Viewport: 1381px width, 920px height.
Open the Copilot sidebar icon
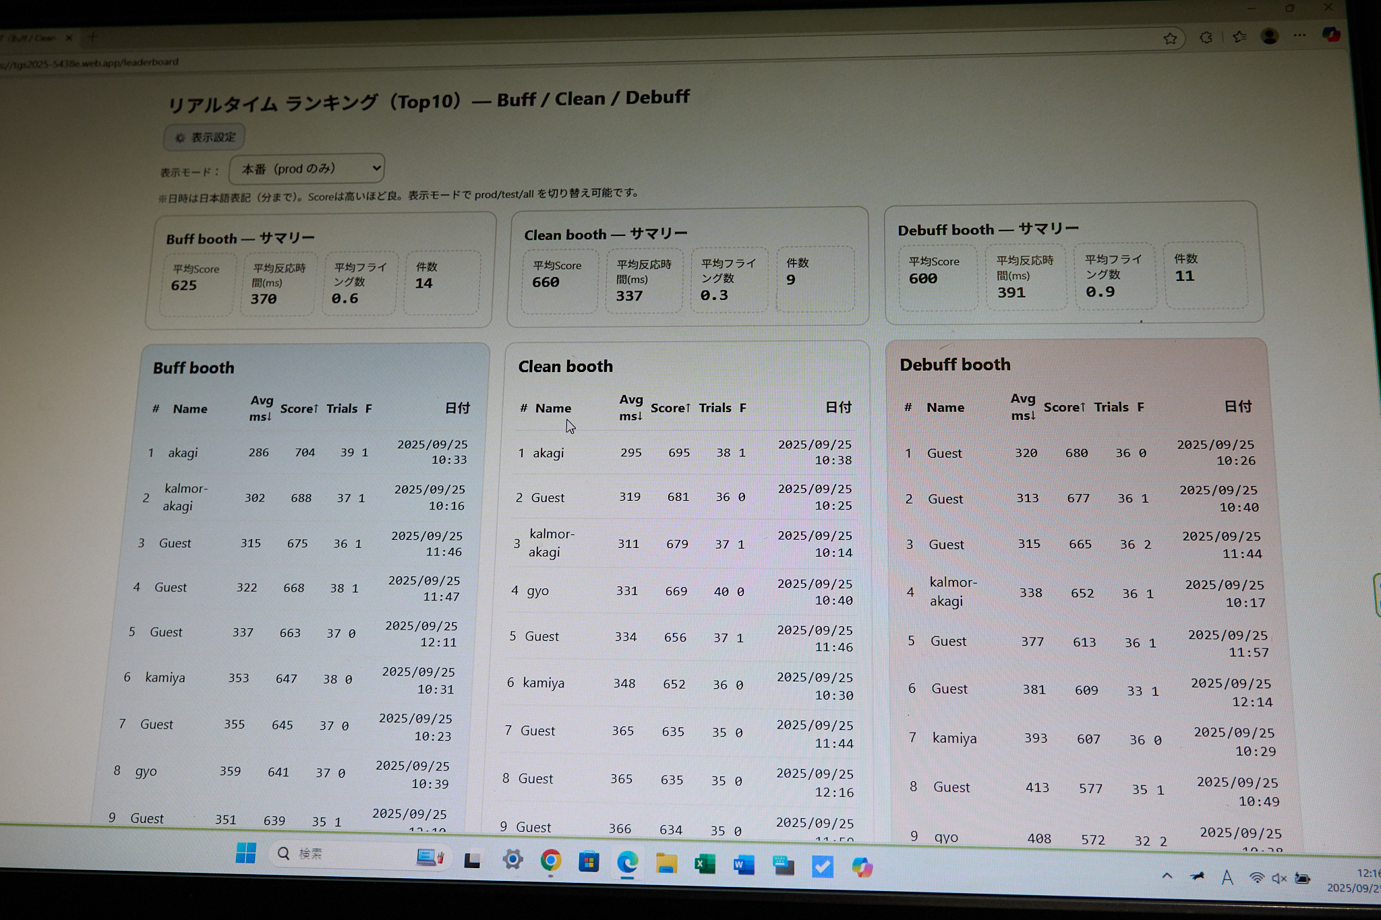point(1330,35)
